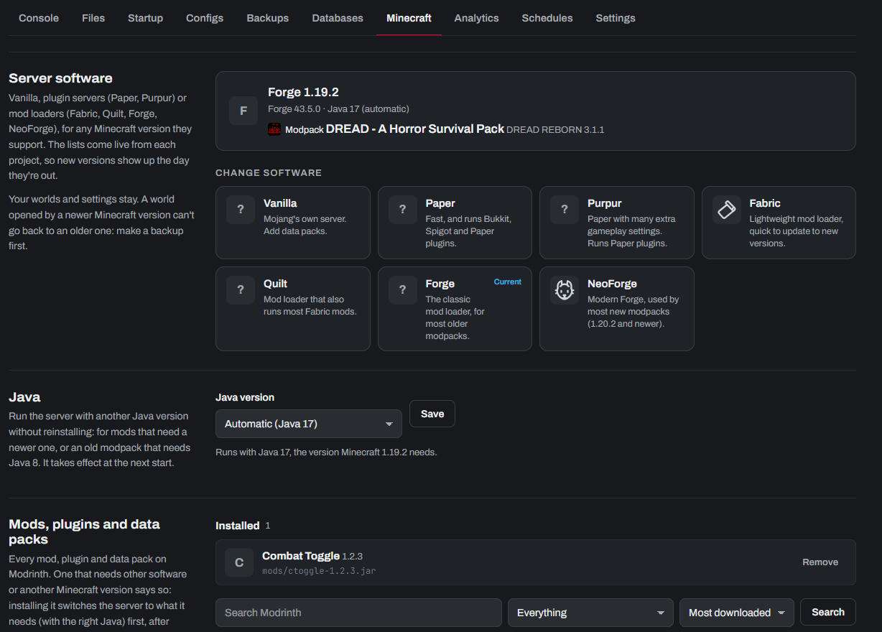The image size is (882, 632).
Task: Focus the Search Modrinth input field
Action: coord(358,613)
